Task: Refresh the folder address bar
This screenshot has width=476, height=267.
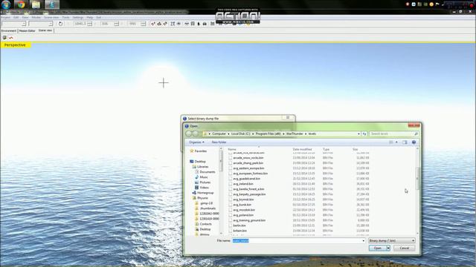Action: click(x=364, y=133)
